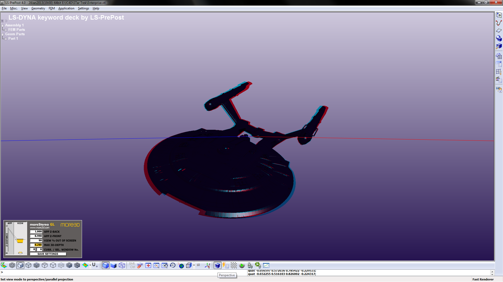
Task: Open the Settings menu
Action: pyautogui.click(x=84, y=8)
